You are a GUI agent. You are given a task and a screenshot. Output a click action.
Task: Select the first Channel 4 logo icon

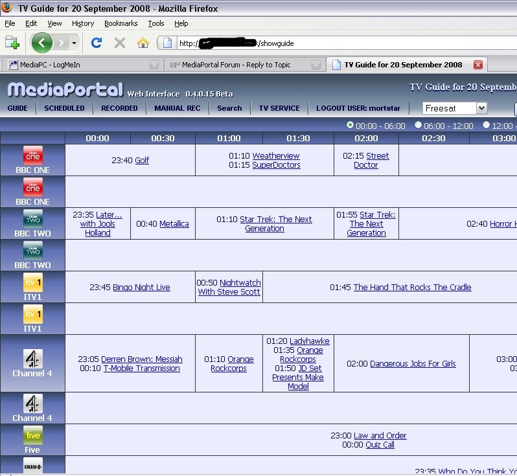click(x=32, y=359)
